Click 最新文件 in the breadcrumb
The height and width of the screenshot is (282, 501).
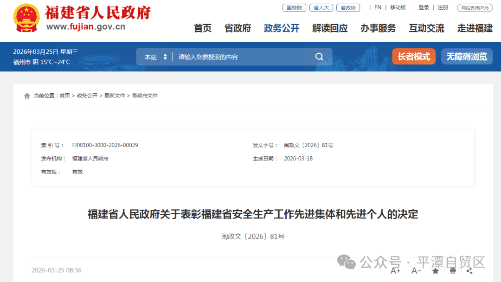point(115,96)
